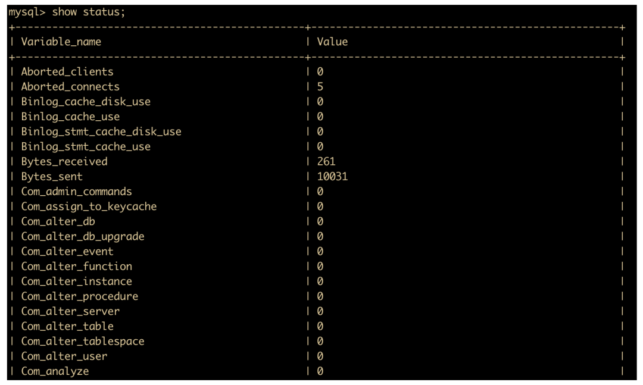Click the Aborted_connects value 5
Screen dimensions: 643x385
[320, 86]
